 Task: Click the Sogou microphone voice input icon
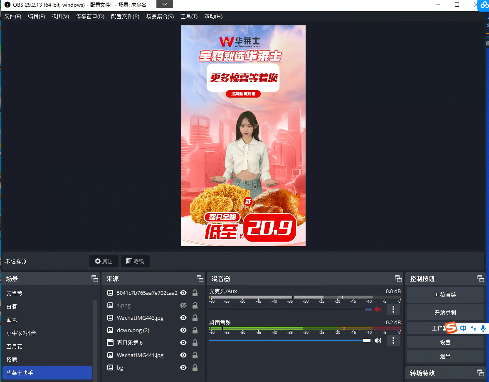click(x=483, y=328)
